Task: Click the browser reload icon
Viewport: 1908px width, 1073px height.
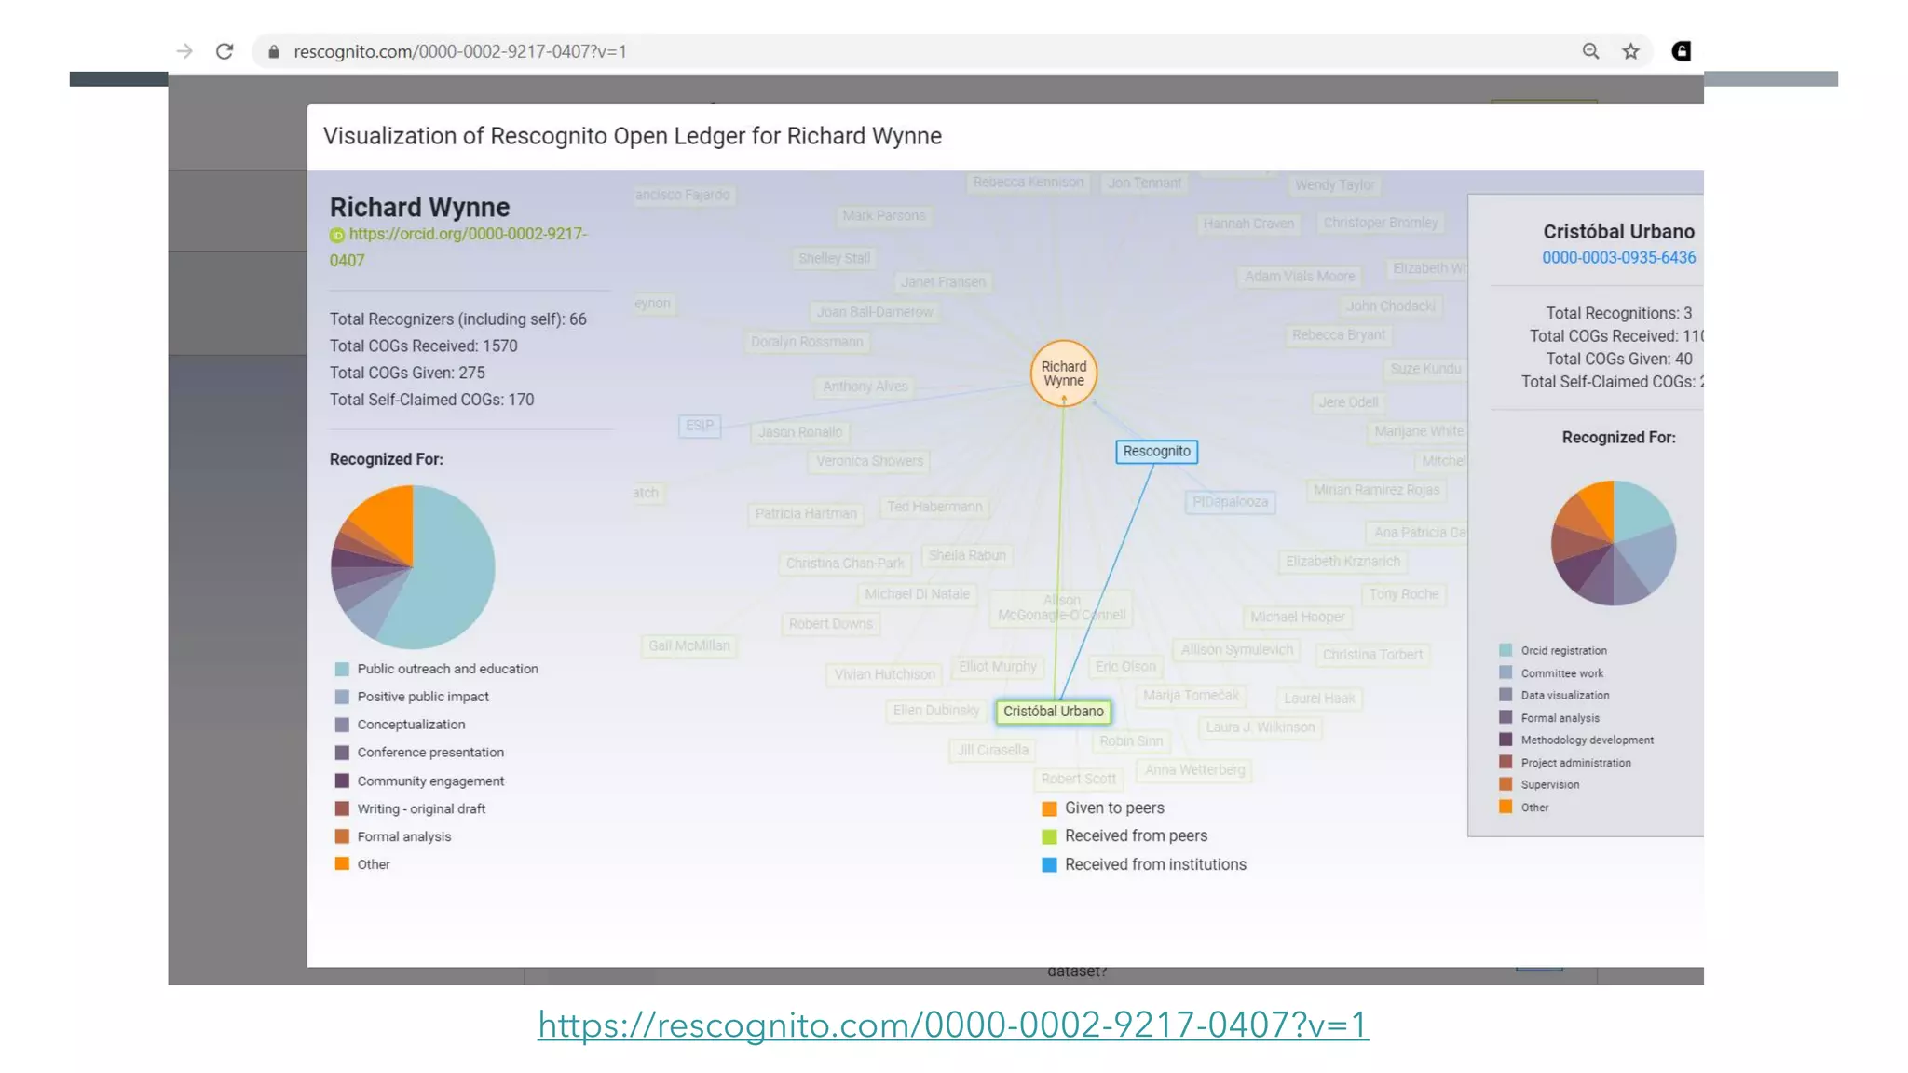Action: 225,51
